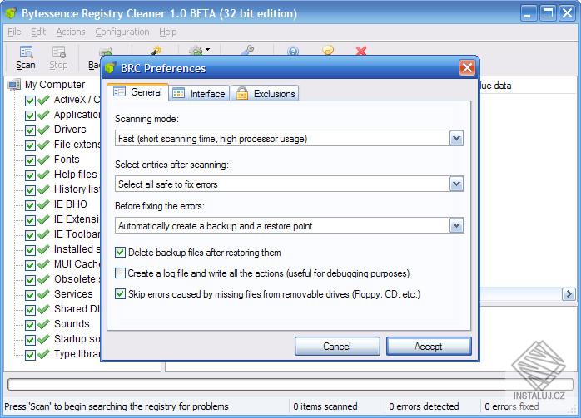Uncheck the Services checkbox
This screenshot has width=581, height=418.
(x=30, y=295)
